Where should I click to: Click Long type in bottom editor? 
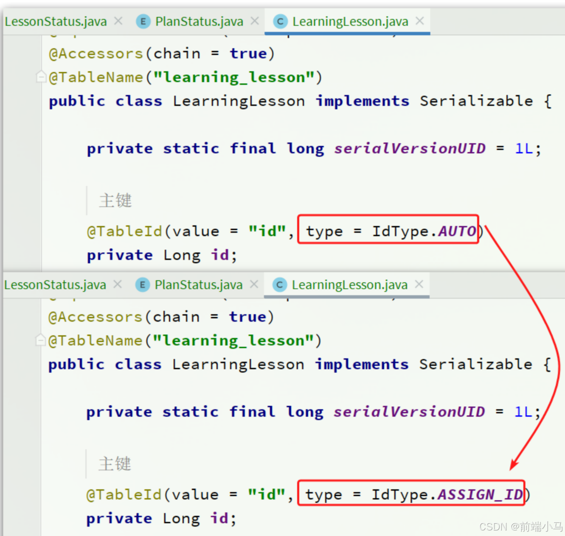[181, 518]
